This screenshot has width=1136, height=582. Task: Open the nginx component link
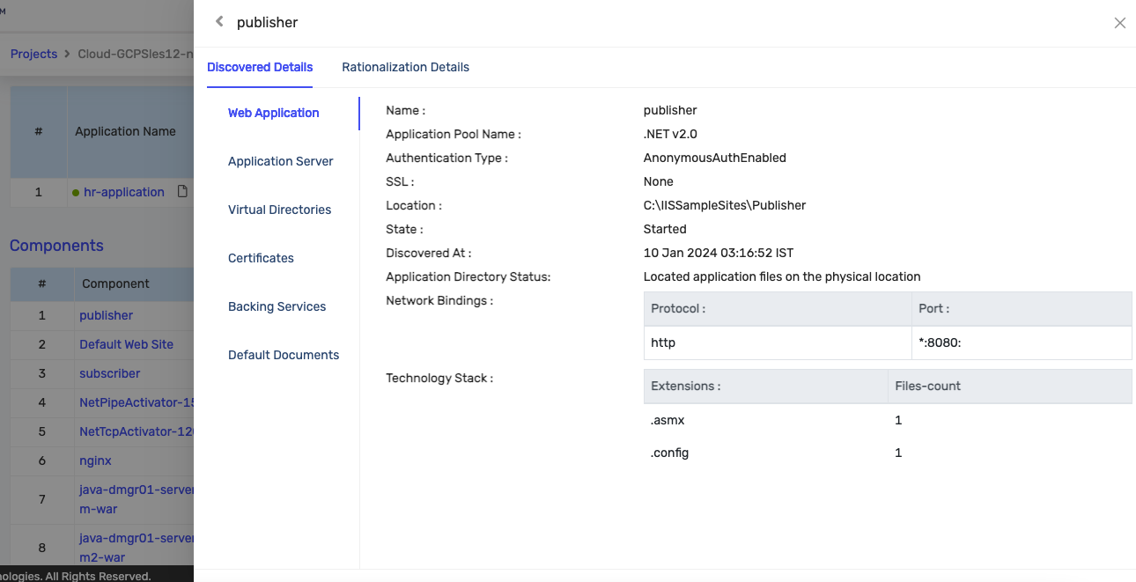tap(95, 460)
